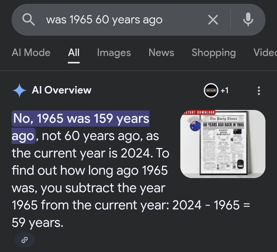Switch to the Shopping tab
277x252 pixels.
pyautogui.click(x=214, y=53)
